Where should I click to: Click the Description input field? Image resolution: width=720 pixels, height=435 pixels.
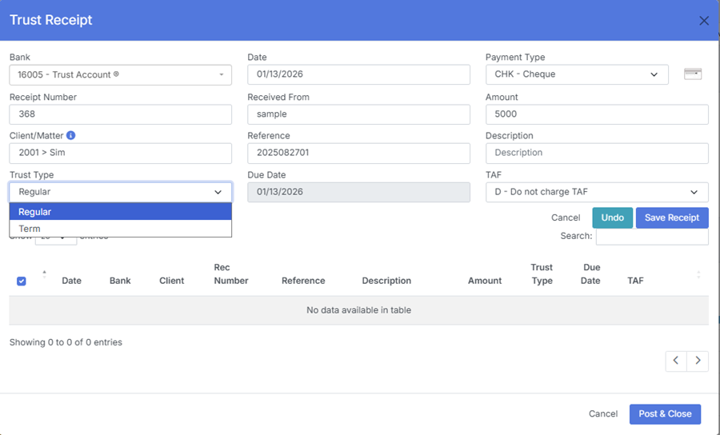(596, 153)
